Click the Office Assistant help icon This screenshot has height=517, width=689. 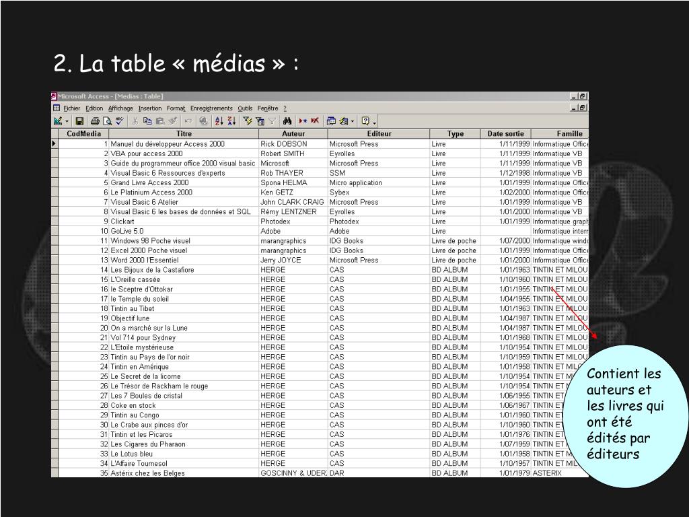pos(365,121)
